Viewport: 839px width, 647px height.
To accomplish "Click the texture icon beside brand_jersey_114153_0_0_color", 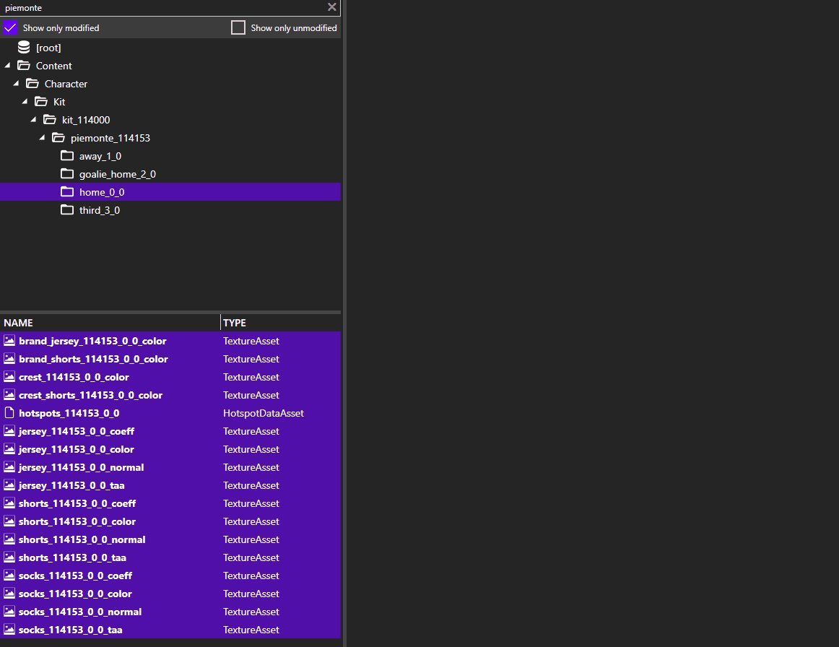I will click(x=9, y=340).
